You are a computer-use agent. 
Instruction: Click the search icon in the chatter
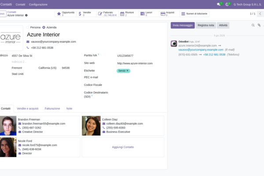click(x=253, y=25)
